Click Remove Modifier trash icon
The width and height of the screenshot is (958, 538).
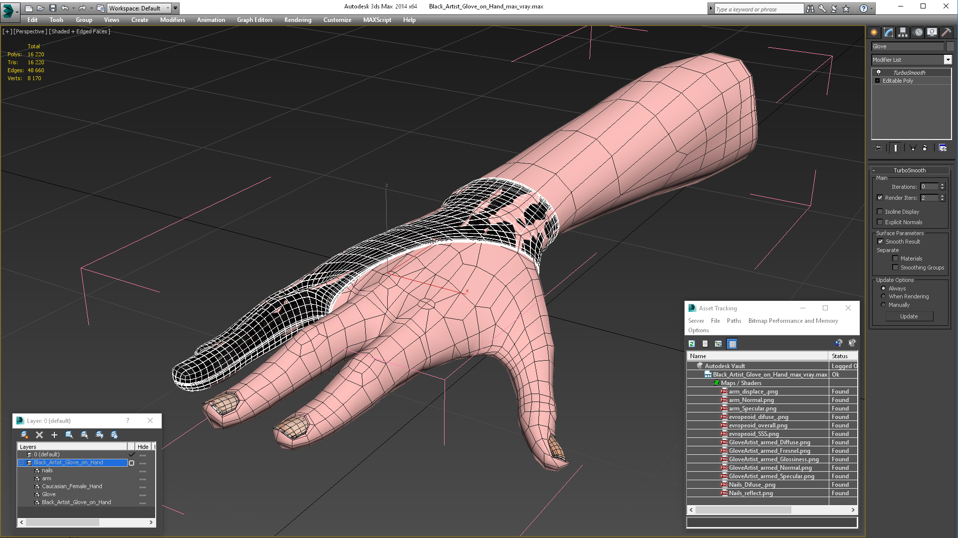pyautogui.click(x=925, y=148)
